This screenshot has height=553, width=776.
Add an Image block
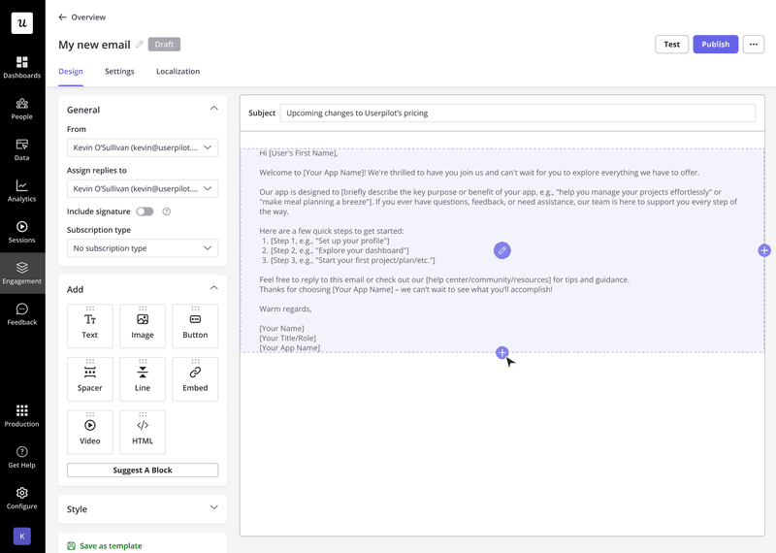[143, 325]
